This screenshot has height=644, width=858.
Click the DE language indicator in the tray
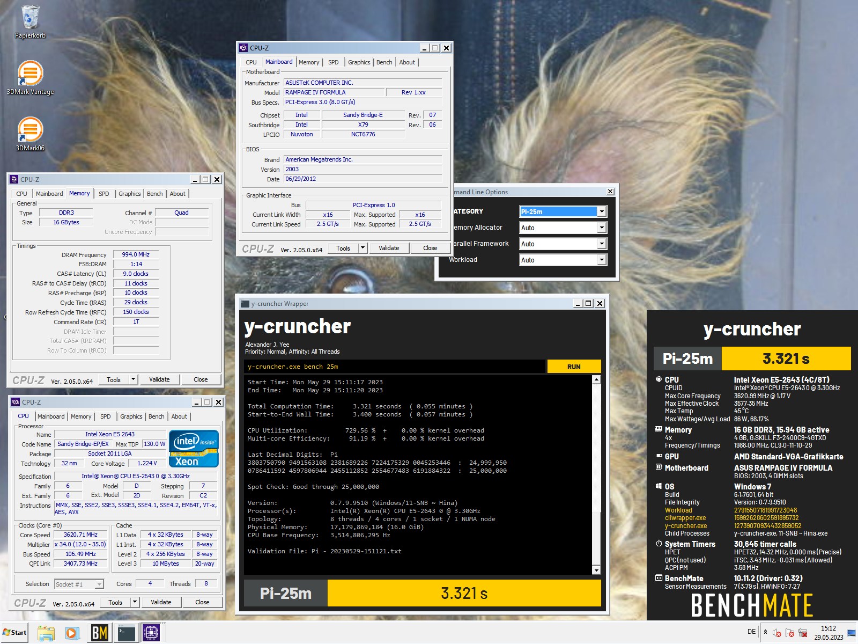click(x=751, y=632)
